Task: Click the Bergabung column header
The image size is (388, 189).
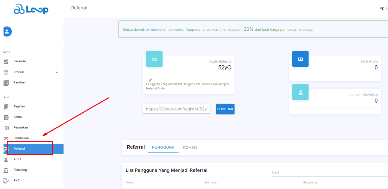Action: (x=310, y=183)
